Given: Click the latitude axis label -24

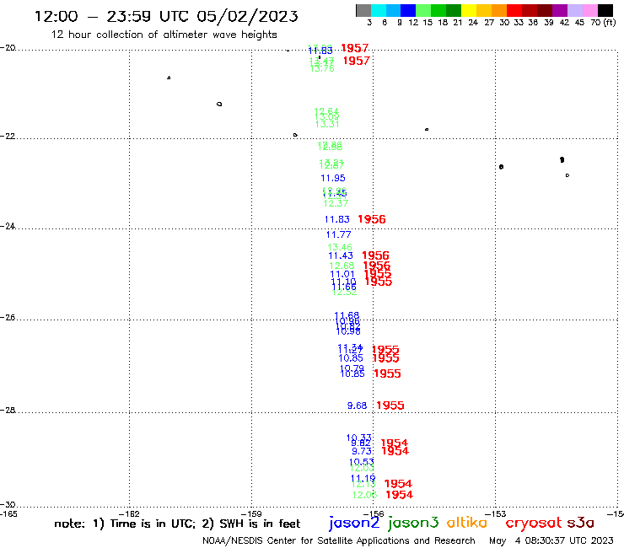Looking at the screenshot, I should click(x=8, y=226).
